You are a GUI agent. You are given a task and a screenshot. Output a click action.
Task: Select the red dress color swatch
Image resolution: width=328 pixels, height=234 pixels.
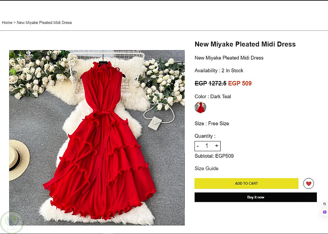(x=200, y=107)
